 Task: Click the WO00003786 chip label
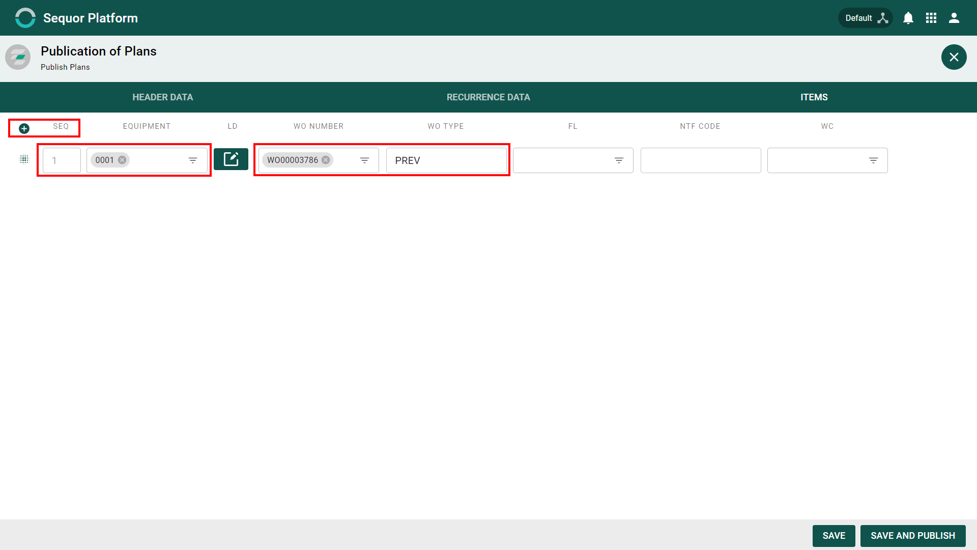(293, 160)
